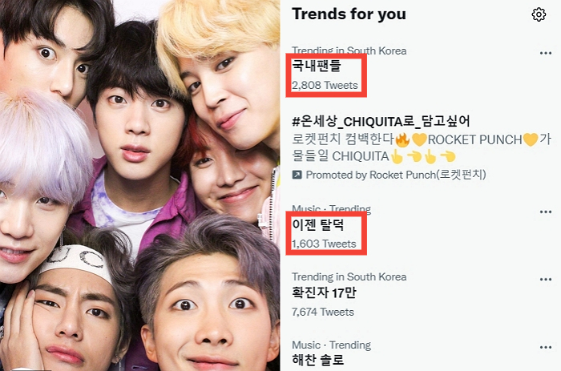
Task: Open the 해찬 솔로 trending topic
Action: (x=317, y=360)
